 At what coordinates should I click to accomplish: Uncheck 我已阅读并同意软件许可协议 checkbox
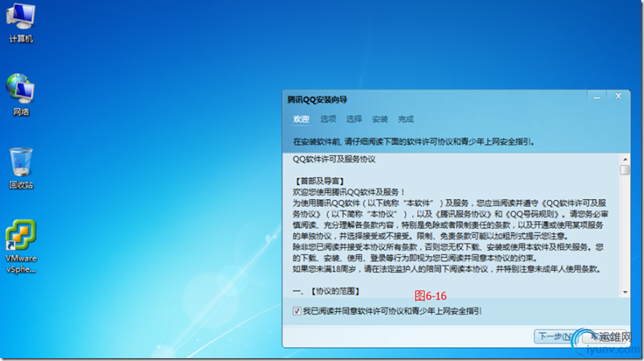click(x=296, y=311)
